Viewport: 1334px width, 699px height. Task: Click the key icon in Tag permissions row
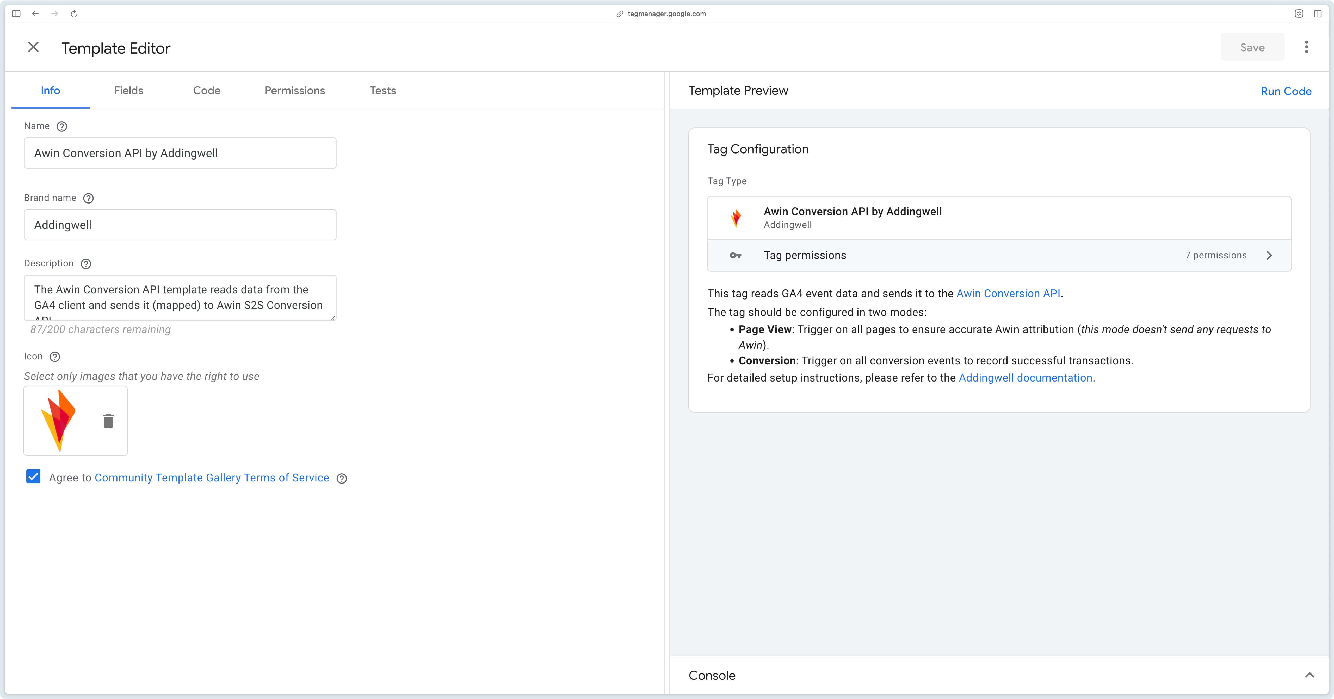(735, 256)
